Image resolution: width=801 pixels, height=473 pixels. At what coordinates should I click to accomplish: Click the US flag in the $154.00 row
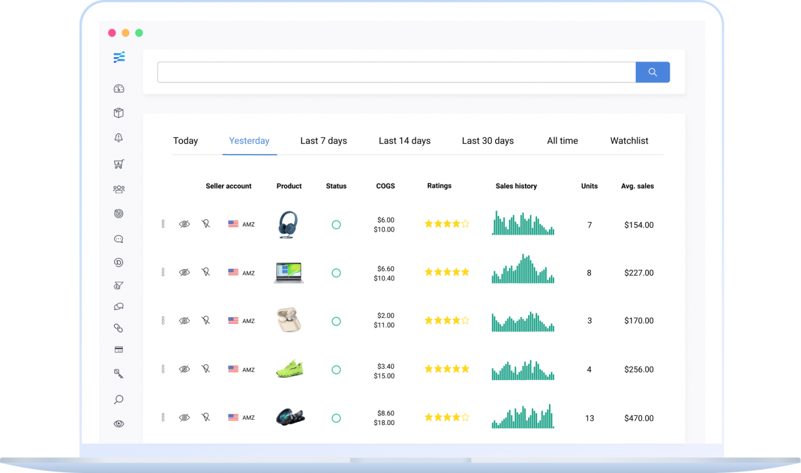(233, 224)
